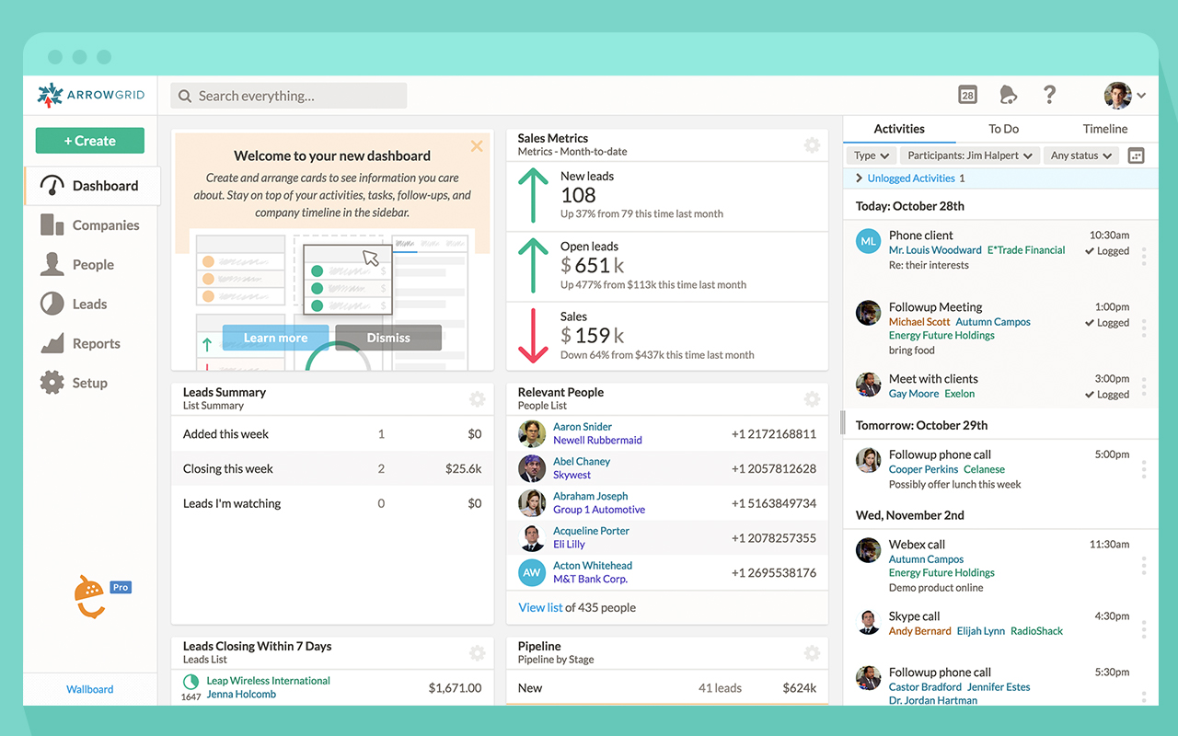Viewport: 1178px width, 736px height.
Task: Open the calendar showing the 28th
Action: [x=967, y=95]
